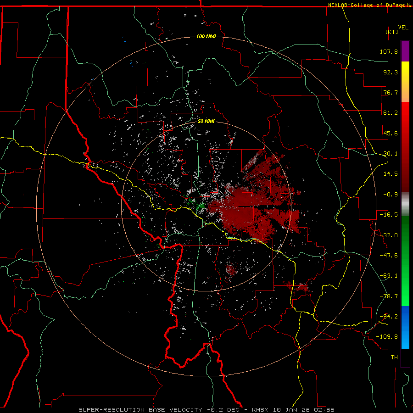Select the -78.7 legend value

[x=389, y=296]
